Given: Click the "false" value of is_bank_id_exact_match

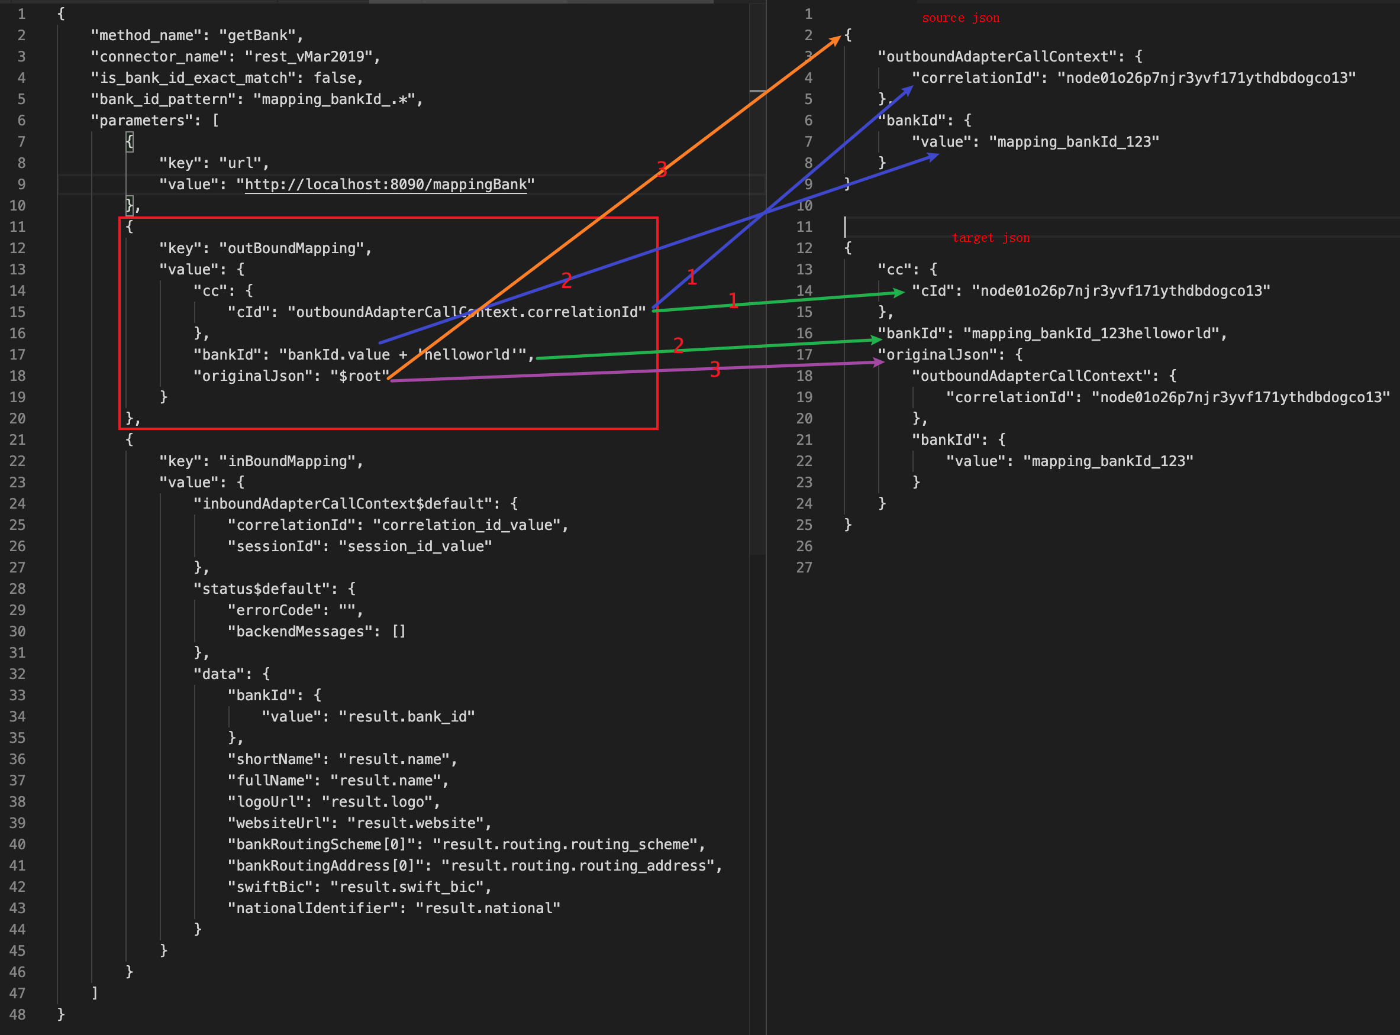Looking at the screenshot, I should [337, 77].
